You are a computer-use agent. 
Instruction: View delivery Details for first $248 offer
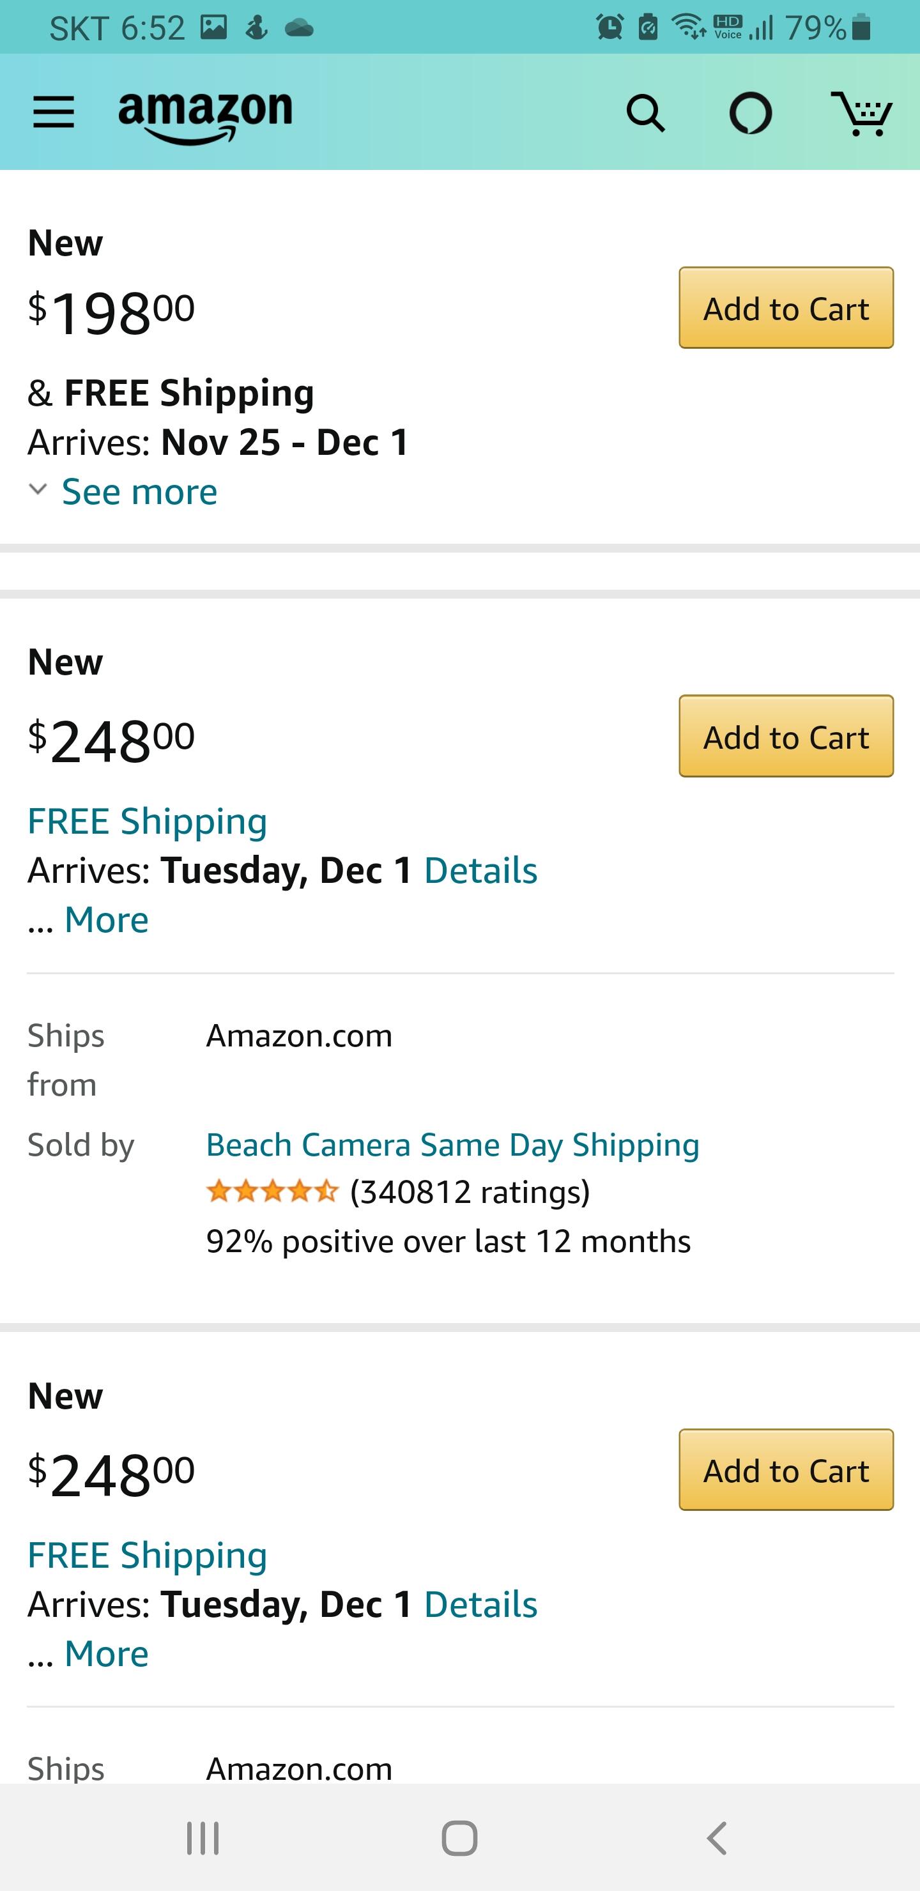(481, 870)
